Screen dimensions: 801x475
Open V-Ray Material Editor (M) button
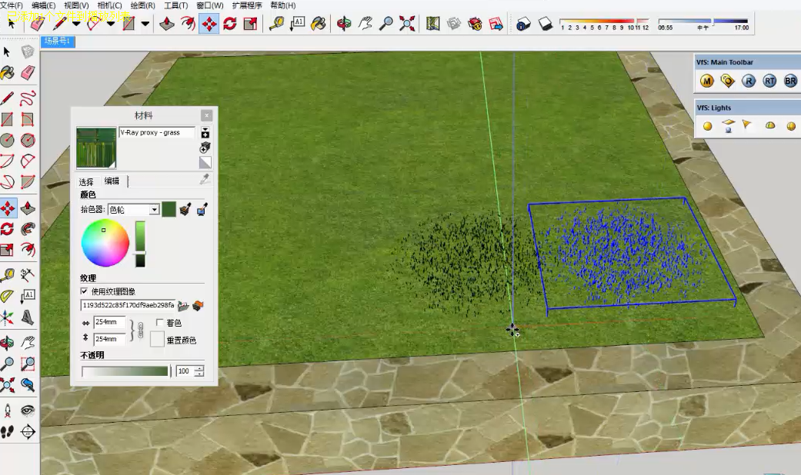point(707,81)
